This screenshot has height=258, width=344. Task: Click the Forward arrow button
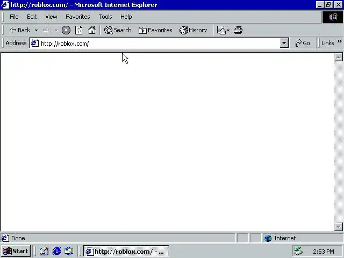46,30
